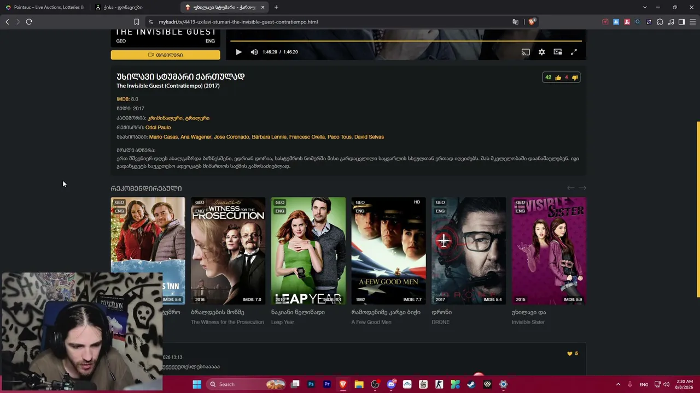Open actor David Selvas link
This screenshot has width=700, height=393.
369,137
